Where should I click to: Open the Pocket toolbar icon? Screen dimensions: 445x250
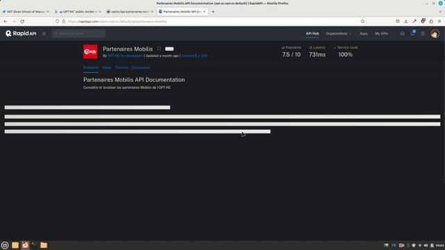coord(398,22)
